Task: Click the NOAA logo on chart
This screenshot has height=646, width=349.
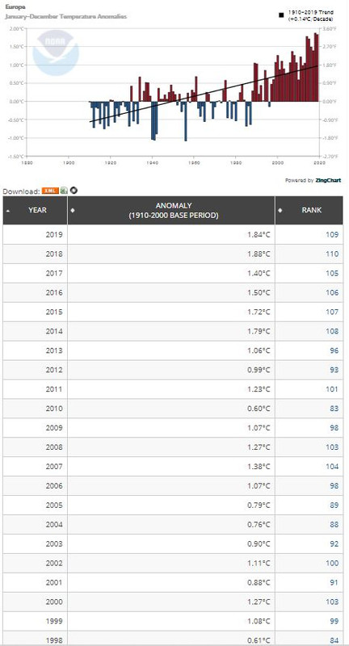Action: point(56,53)
